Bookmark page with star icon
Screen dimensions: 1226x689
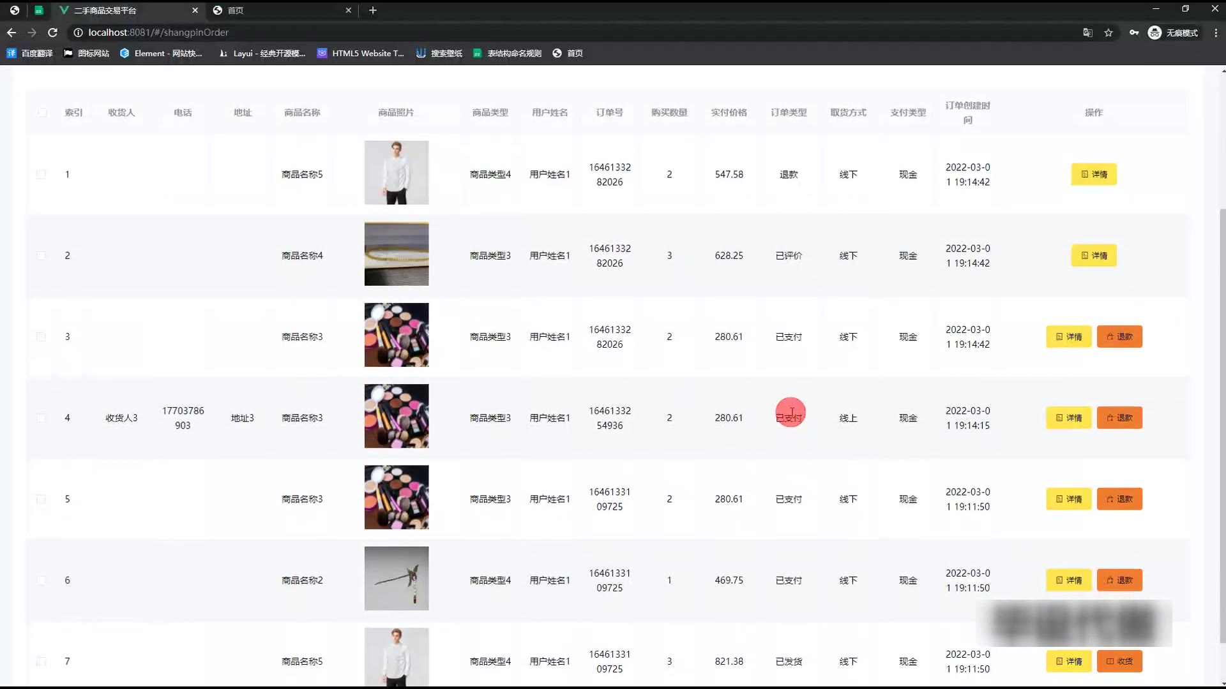(1109, 33)
